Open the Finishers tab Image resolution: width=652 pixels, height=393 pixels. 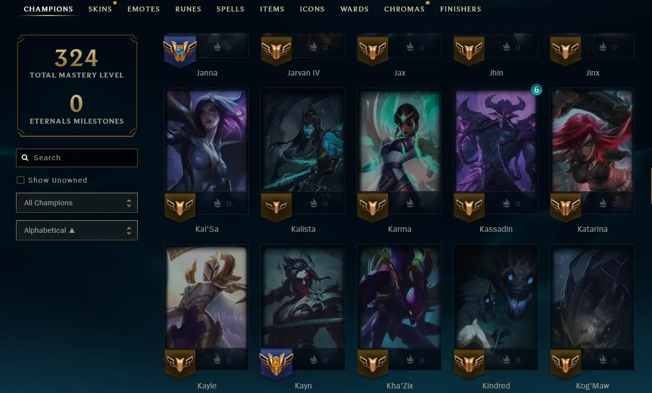point(461,9)
